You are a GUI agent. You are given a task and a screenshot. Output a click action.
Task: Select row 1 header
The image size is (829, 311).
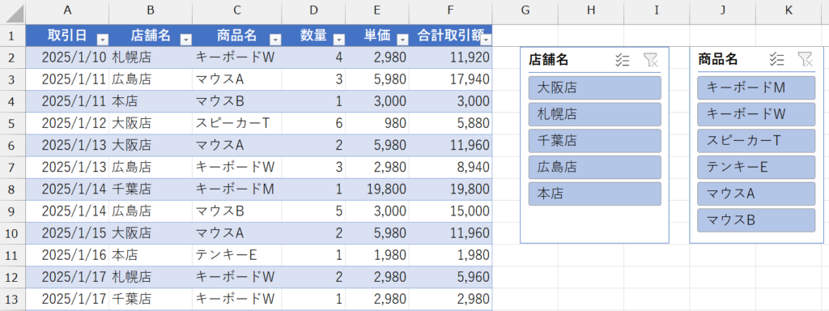[13, 36]
